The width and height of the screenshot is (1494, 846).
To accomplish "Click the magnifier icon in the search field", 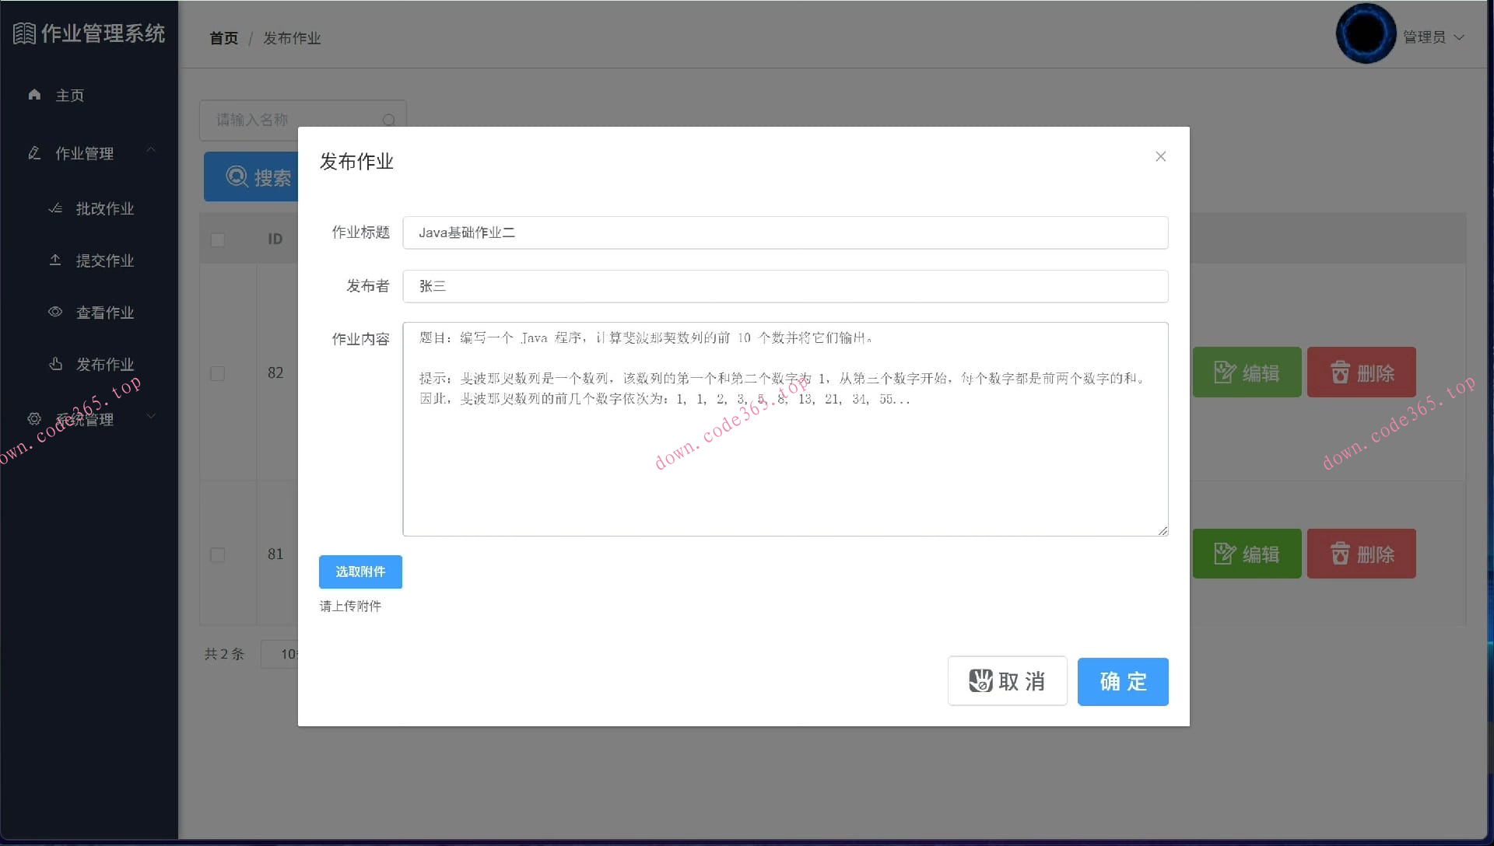I will point(389,121).
